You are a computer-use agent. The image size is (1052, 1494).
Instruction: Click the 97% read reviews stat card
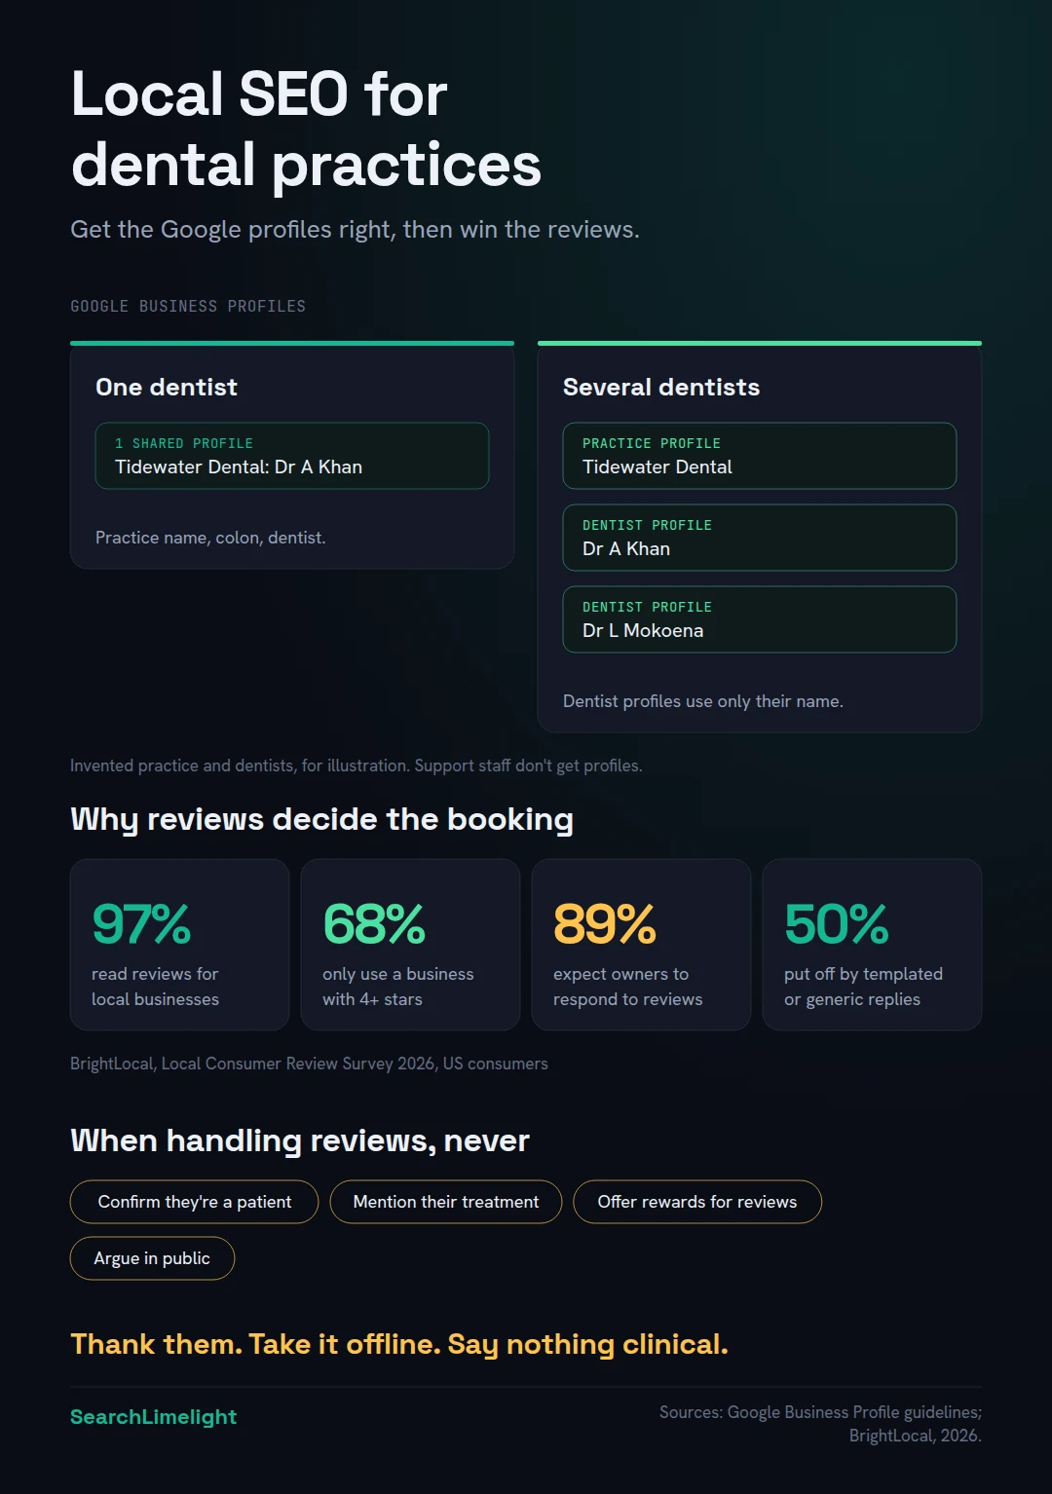click(179, 945)
